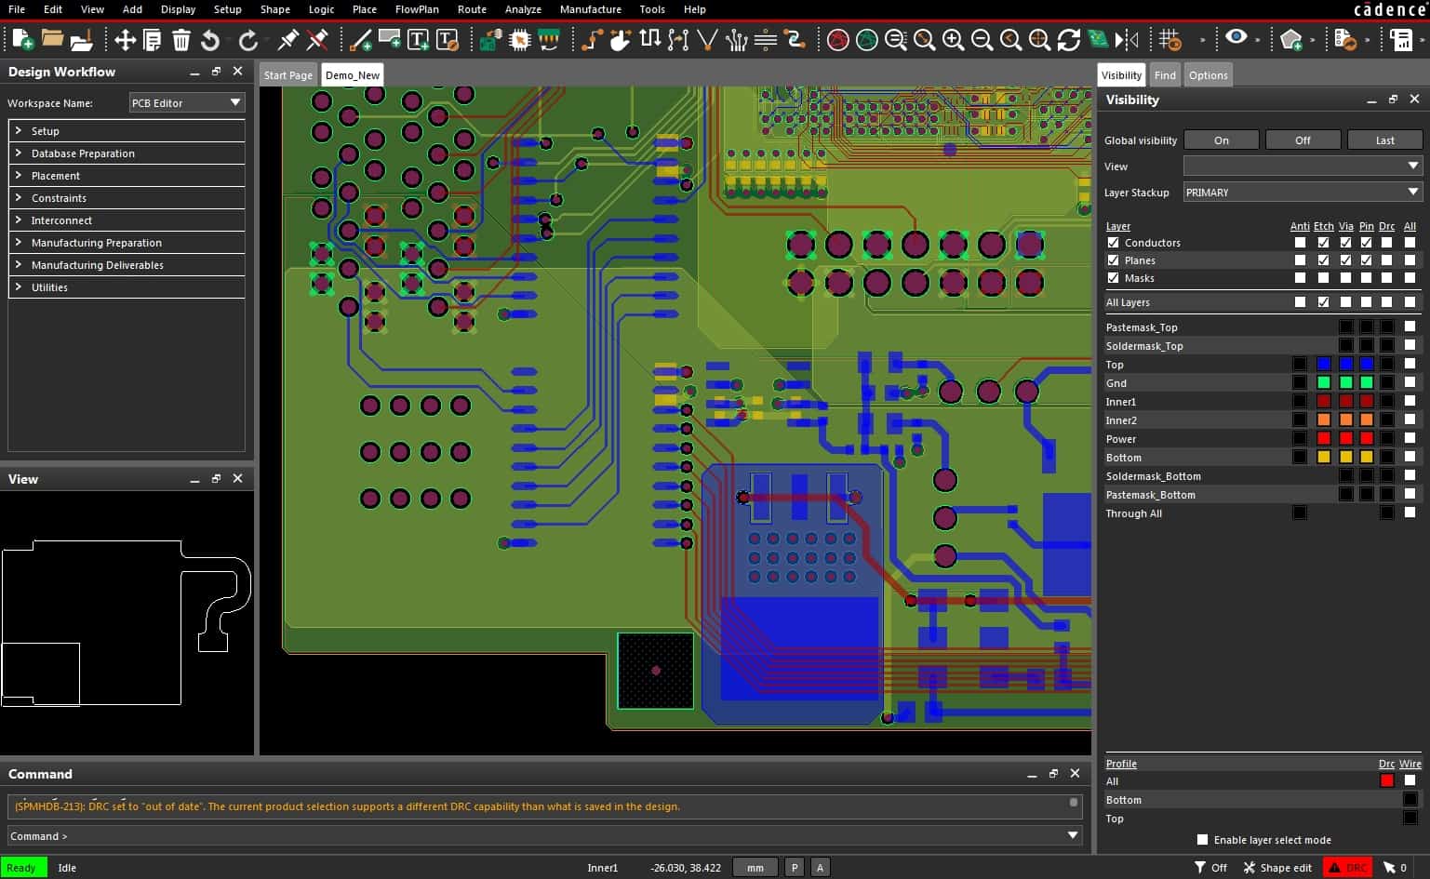Select the Move tool with four arrows

coord(125,39)
